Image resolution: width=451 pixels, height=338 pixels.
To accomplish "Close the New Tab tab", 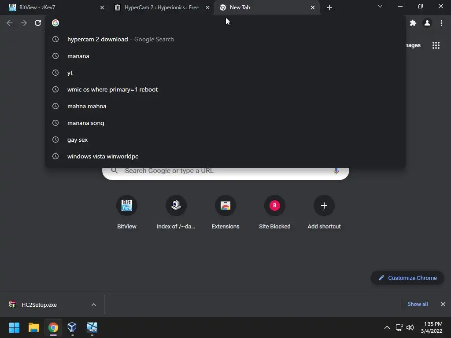I will tap(313, 7).
